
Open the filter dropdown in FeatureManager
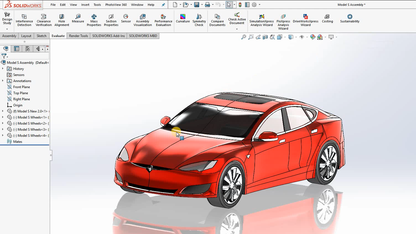(x=7, y=56)
